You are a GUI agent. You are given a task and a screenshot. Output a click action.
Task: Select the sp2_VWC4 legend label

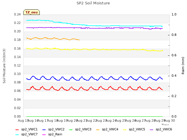point(110,129)
